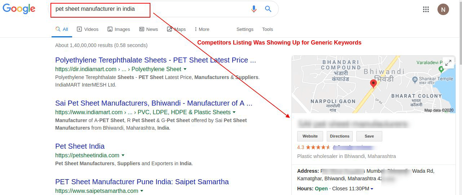Open dropdown arrow beside petsheetindia.com URL
The height and width of the screenshot is (195, 462).
pyautogui.click(x=123, y=155)
